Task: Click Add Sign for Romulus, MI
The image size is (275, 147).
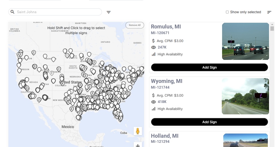Action: pyautogui.click(x=209, y=67)
